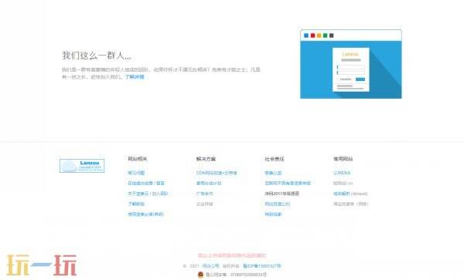
Task: Open the 常见问题 footer link
Action: click(136, 173)
